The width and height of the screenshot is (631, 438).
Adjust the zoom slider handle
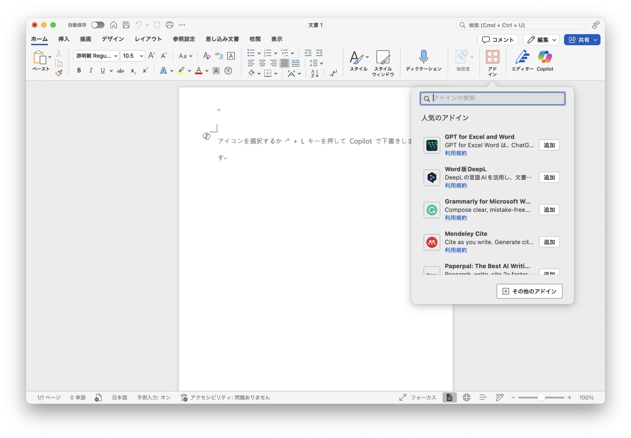pos(541,398)
